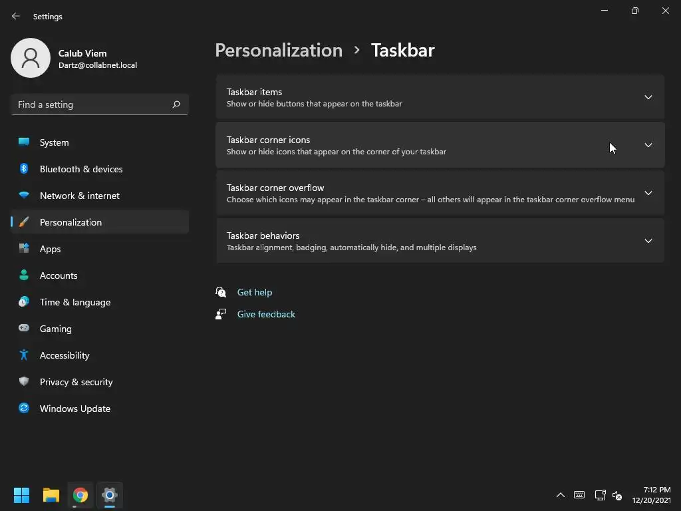Open Network & internet settings

click(x=80, y=196)
